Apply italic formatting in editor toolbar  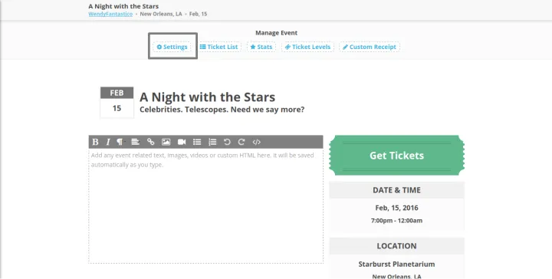pos(108,142)
